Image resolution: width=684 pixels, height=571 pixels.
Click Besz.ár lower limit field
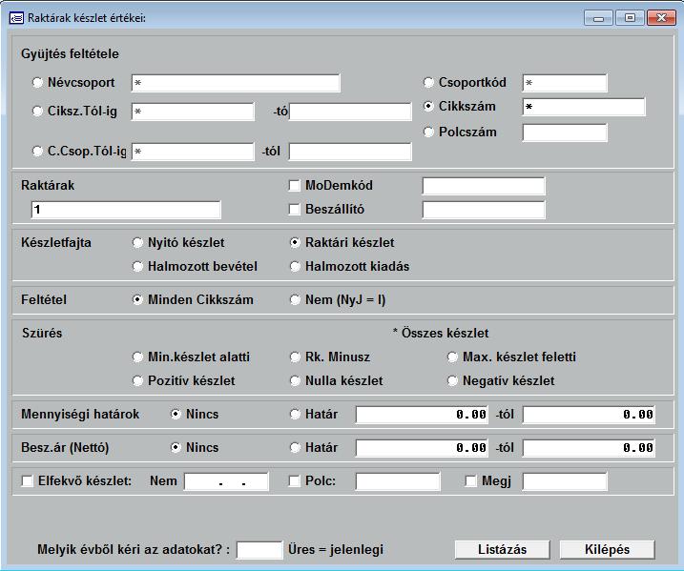click(422, 448)
